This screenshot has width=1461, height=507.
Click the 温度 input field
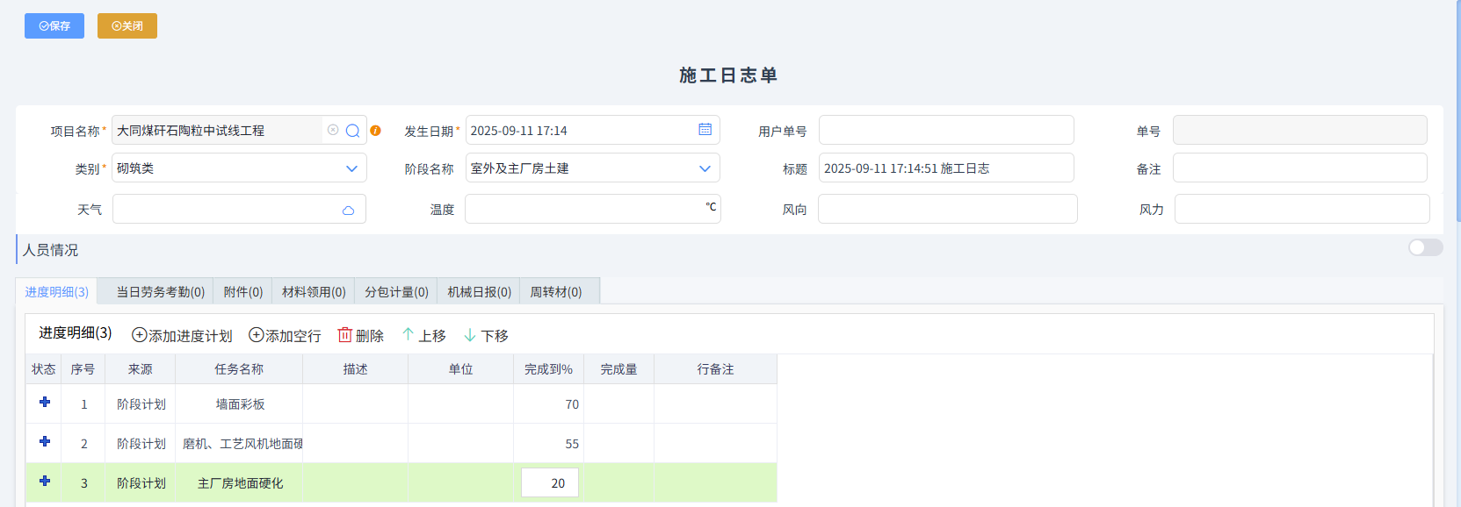tap(593, 209)
